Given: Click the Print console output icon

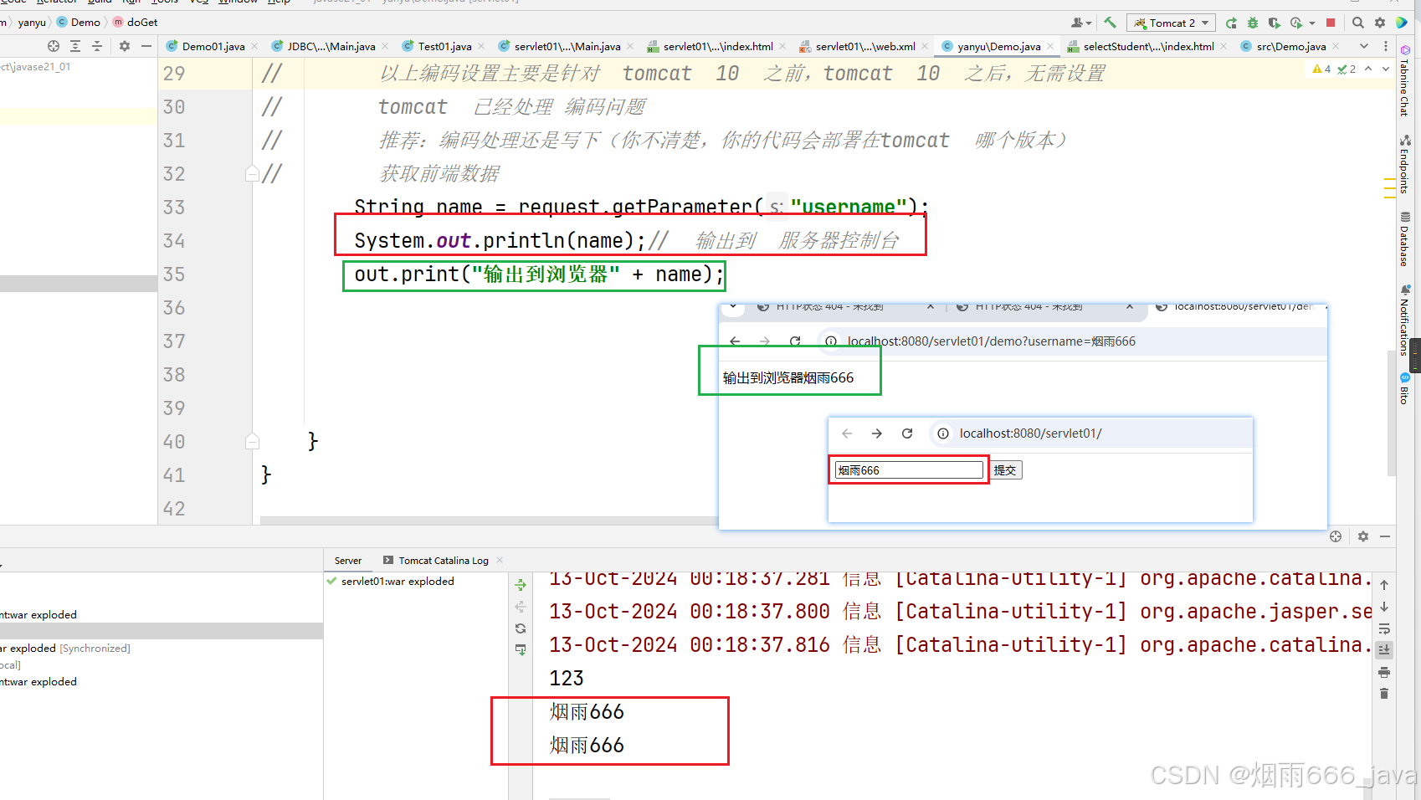Looking at the screenshot, I should [1384, 672].
